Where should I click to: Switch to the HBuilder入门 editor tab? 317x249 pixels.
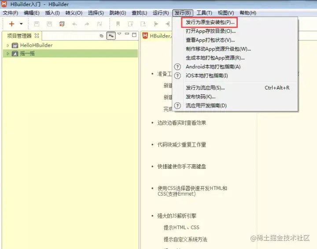(x=157, y=36)
